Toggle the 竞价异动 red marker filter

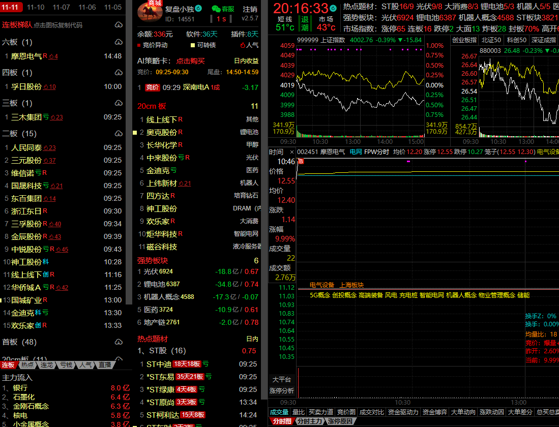click(x=152, y=45)
